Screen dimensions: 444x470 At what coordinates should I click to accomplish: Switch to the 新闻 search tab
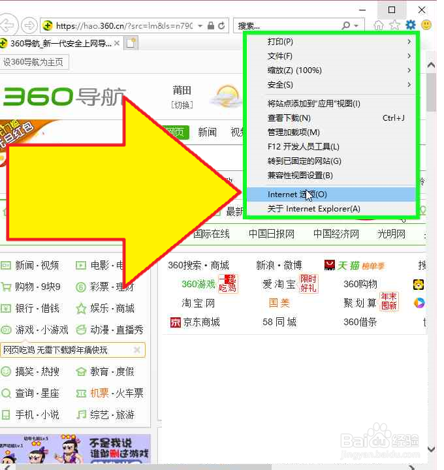click(207, 132)
